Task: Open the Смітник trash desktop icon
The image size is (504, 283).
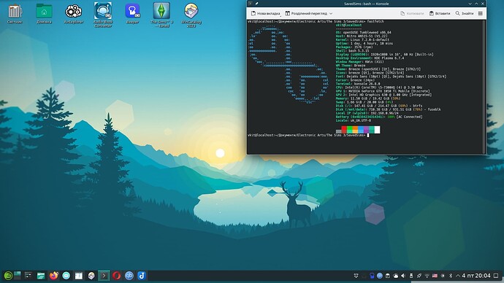Action: click(15, 14)
